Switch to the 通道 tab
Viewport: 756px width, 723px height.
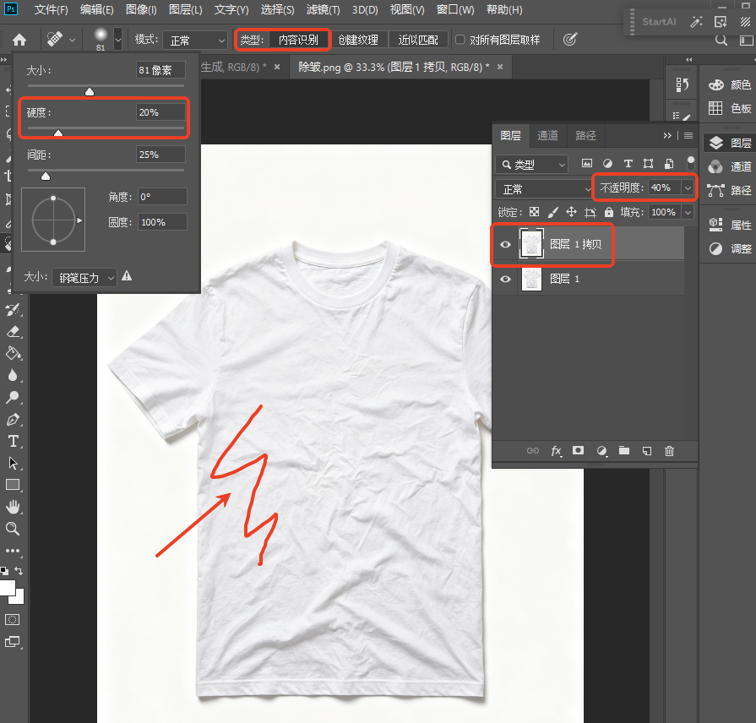click(x=547, y=135)
